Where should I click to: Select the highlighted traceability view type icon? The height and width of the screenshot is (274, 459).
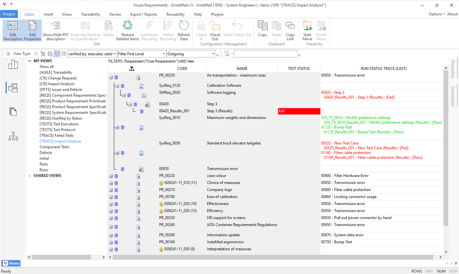(57, 54)
